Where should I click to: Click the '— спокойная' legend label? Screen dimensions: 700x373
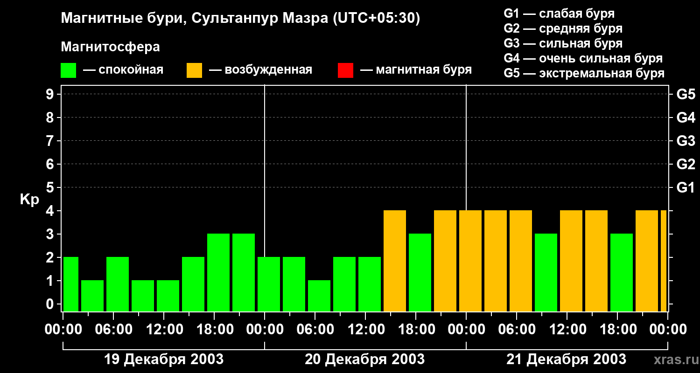pos(123,70)
